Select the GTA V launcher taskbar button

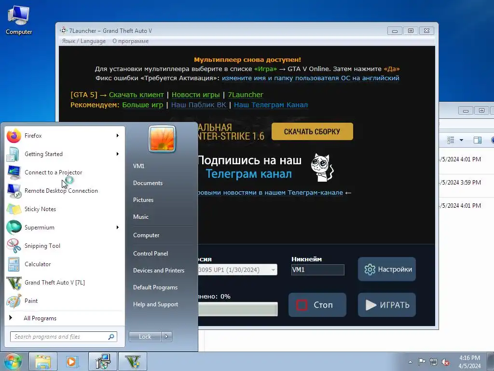133,361
